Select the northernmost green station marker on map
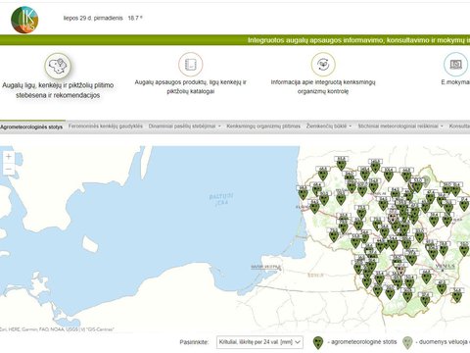Image resolution: width=470 pixels, height=353 pixels. coord(341,165)
